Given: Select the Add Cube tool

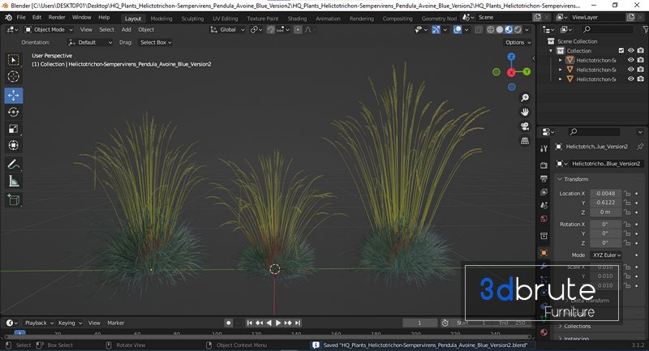Looking at the screenshot, I should coord(14,199).
